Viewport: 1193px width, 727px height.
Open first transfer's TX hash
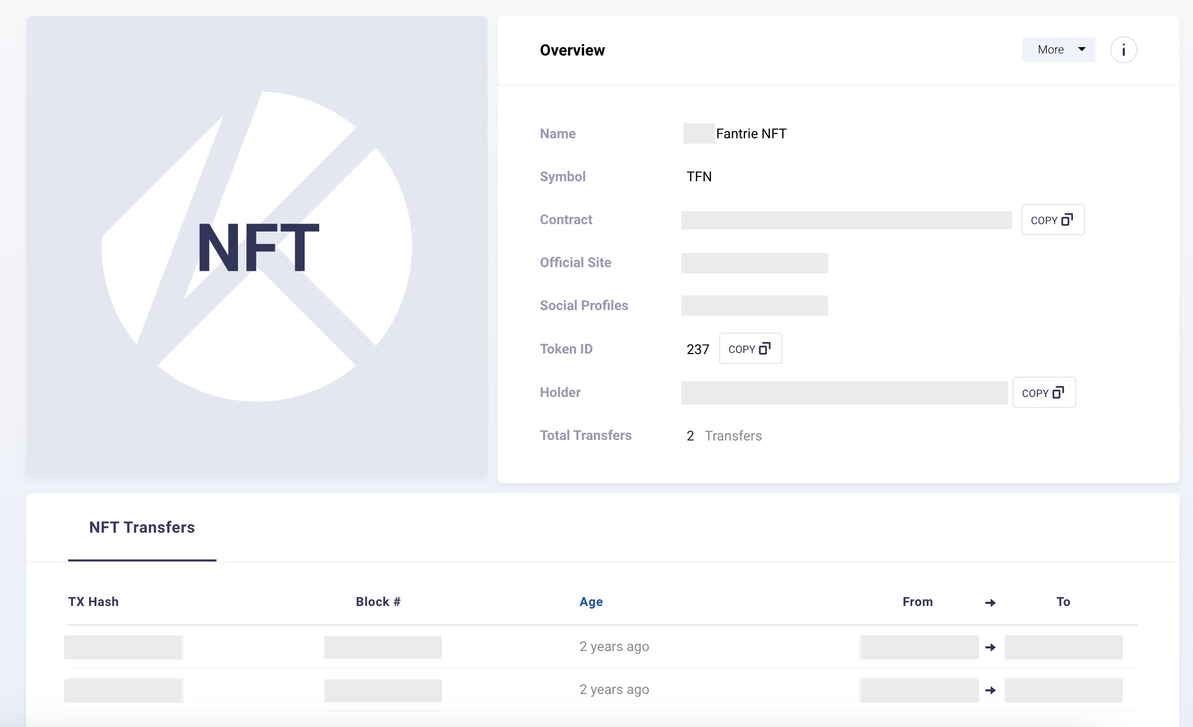123,647
